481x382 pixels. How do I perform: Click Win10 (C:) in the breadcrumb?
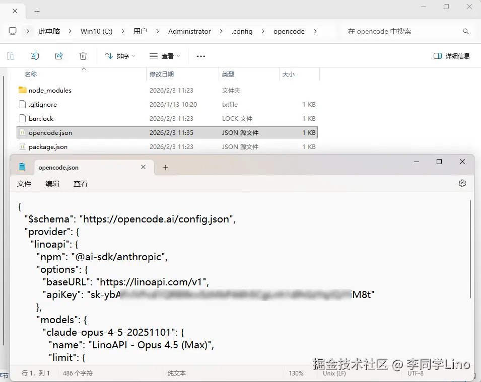coord(96,31)
